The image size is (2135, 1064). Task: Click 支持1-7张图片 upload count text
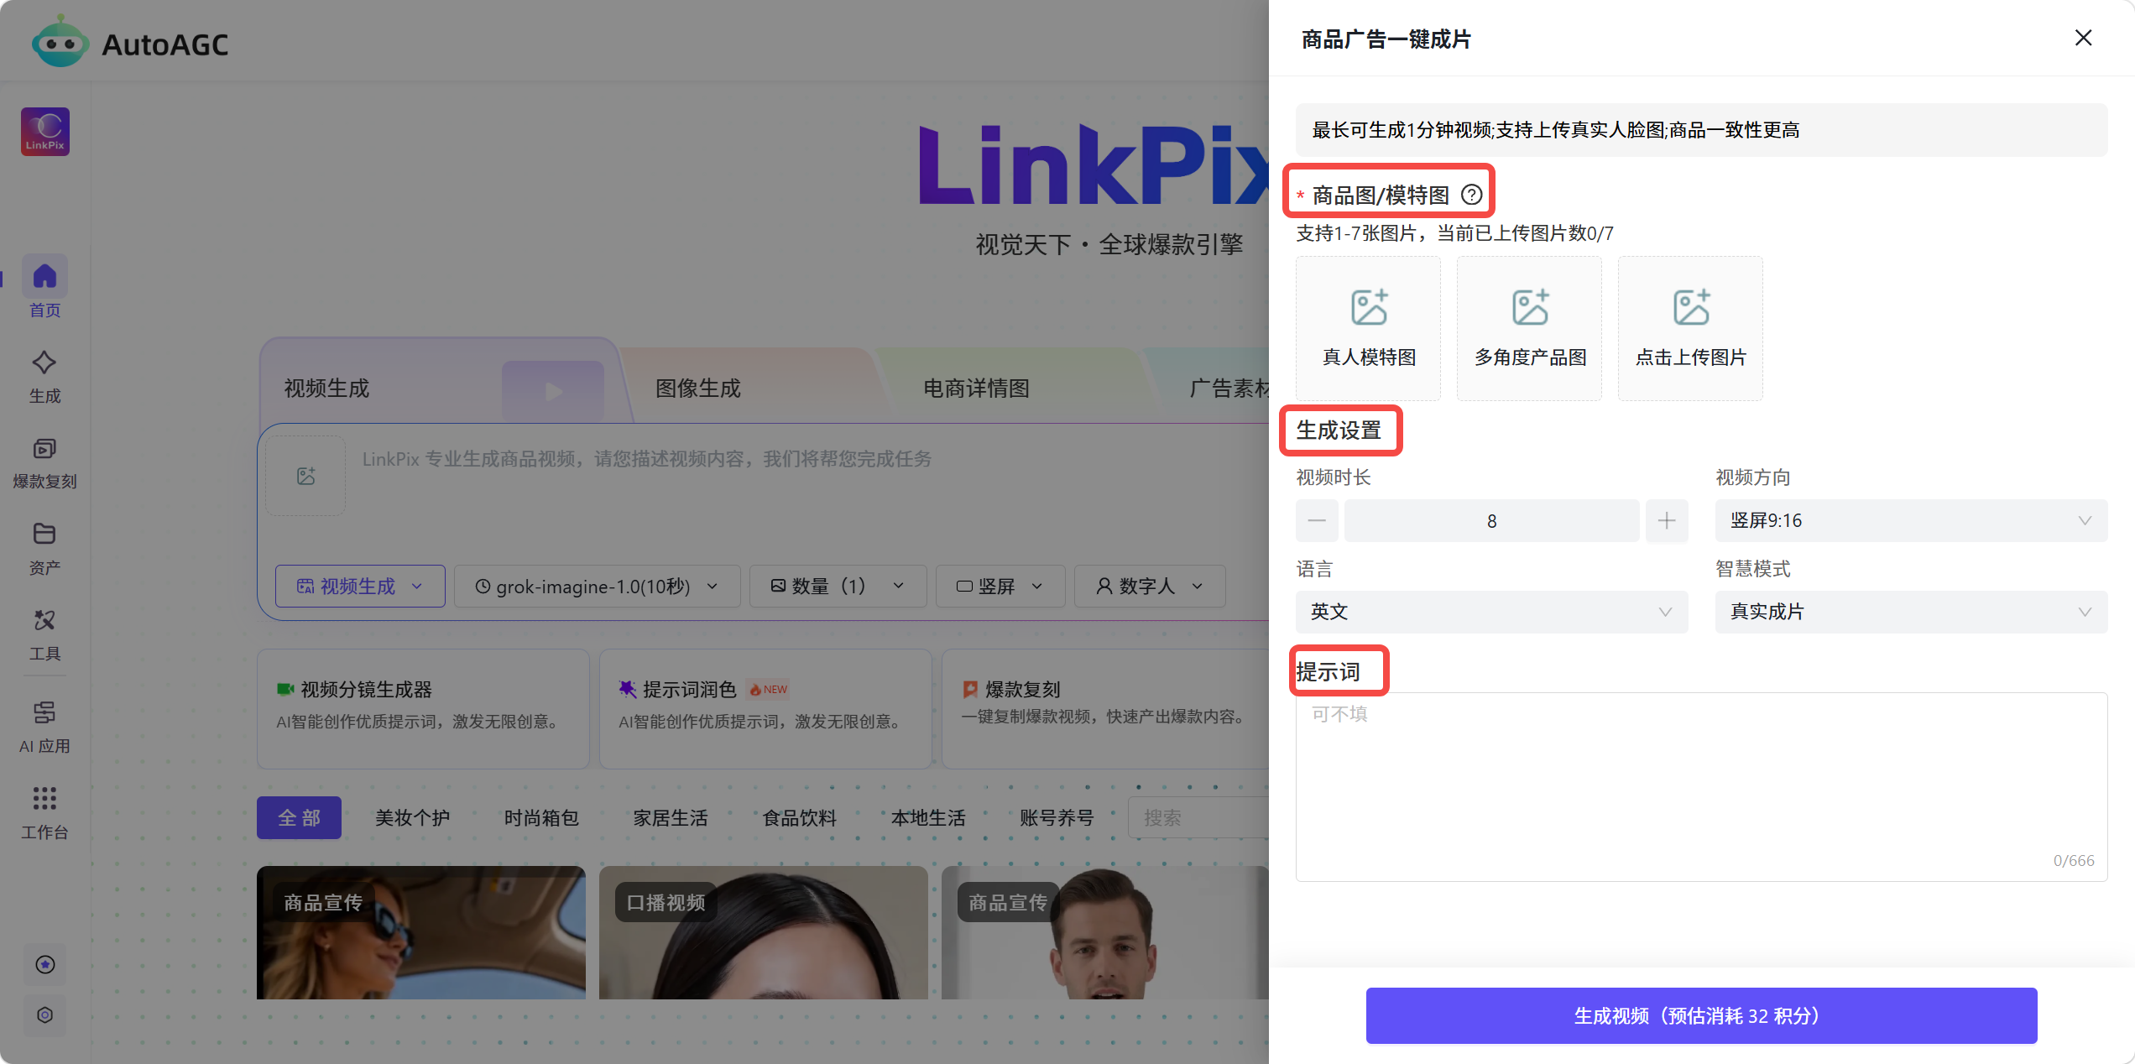click(x=1454, y=233)
